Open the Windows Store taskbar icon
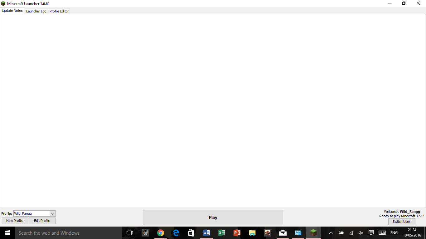Image resolution: width=426 pixels, height=239 pixels. pos(191,233)
